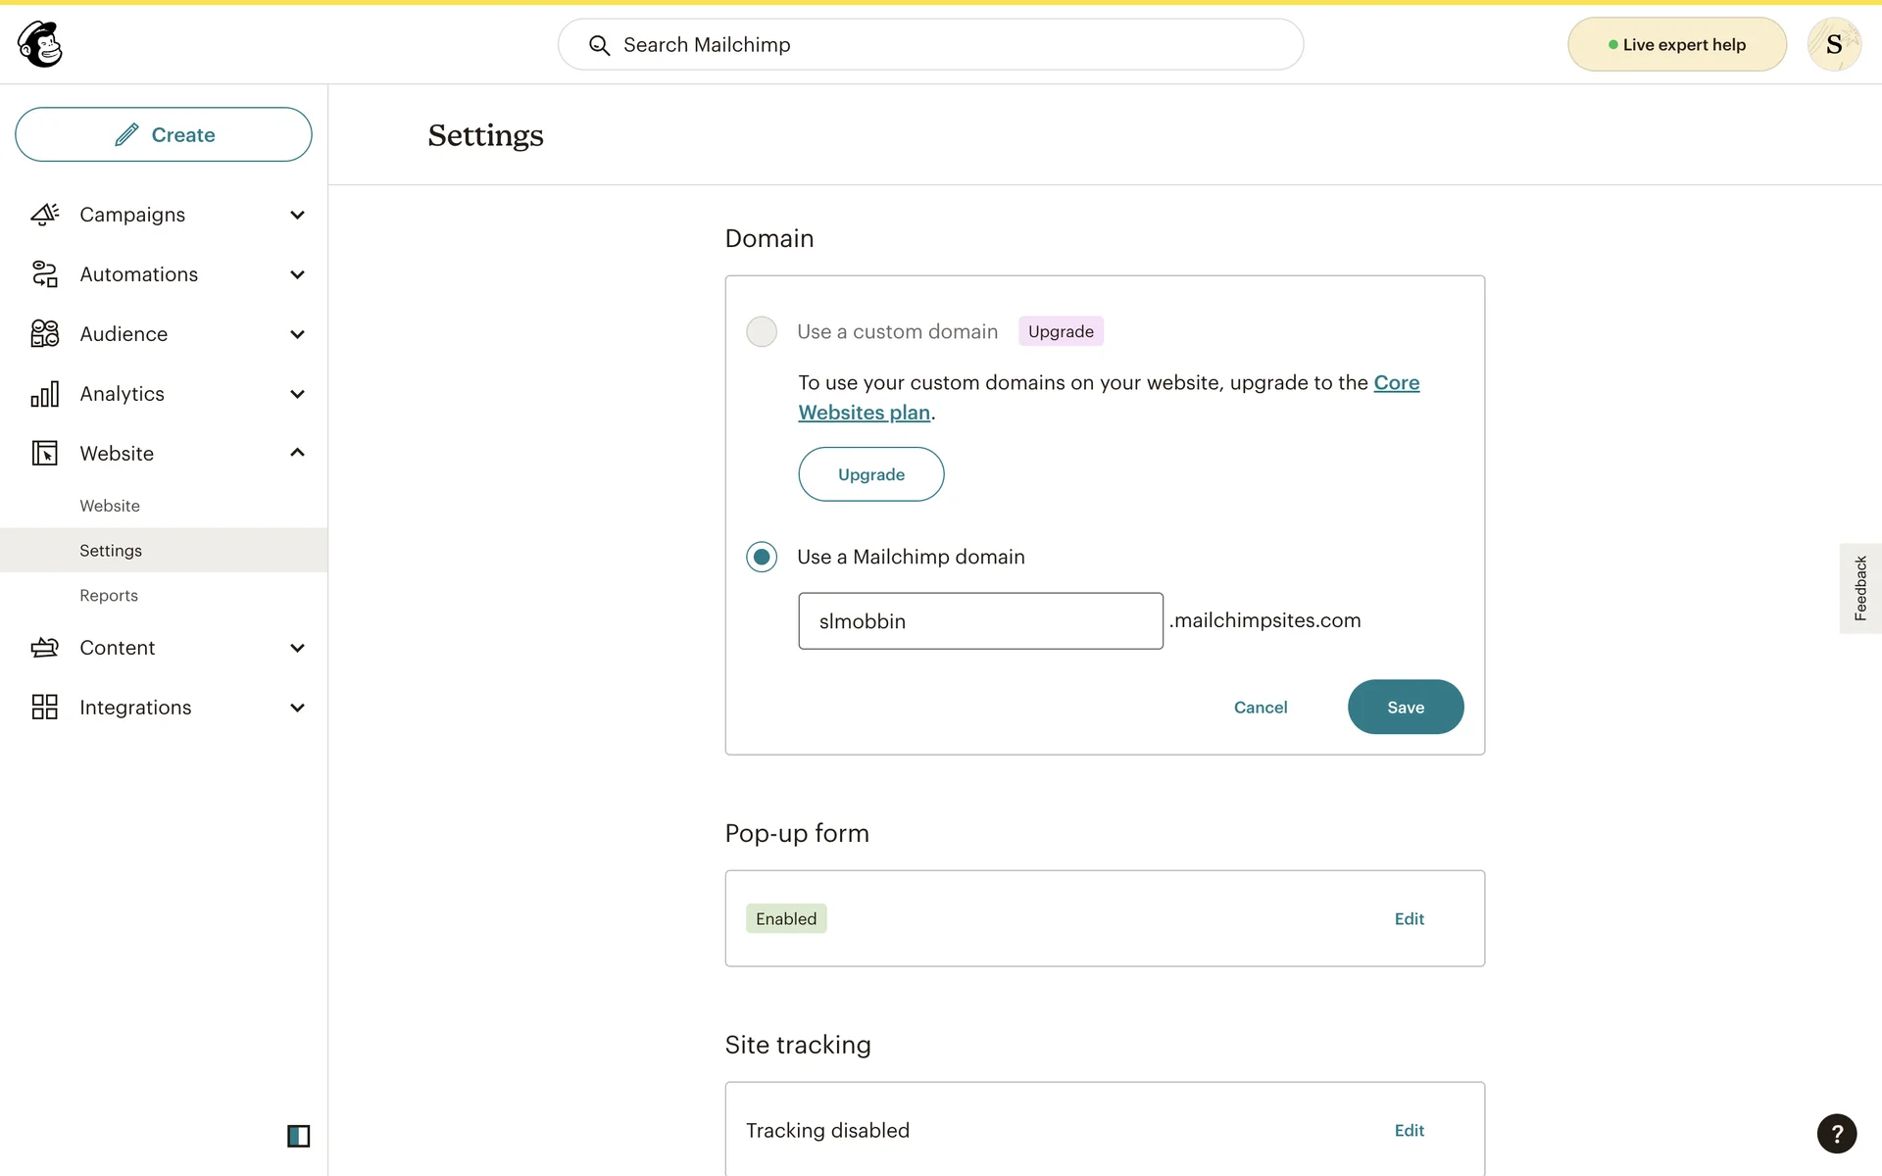The height and width of the screenshot is (1176, 1882).
Task: Open the account avatar S menu
Action: click(1833, 44)
